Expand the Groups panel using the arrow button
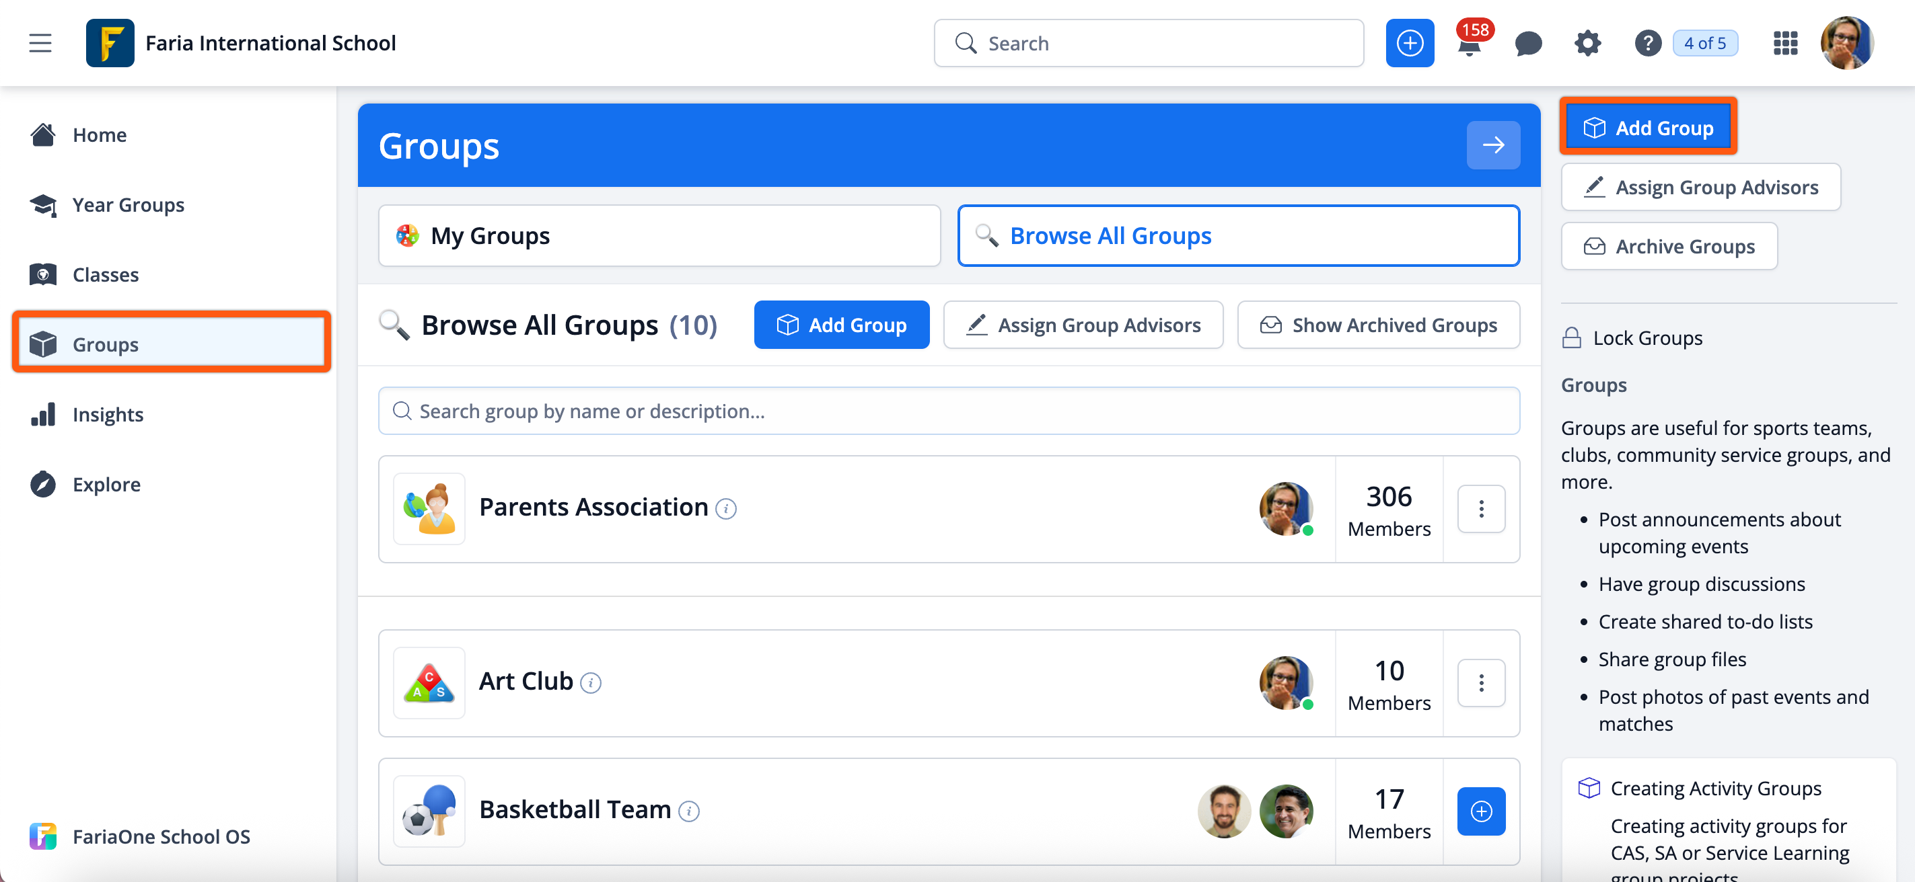The image size is (1915, 882). [x=1492, y=145]
